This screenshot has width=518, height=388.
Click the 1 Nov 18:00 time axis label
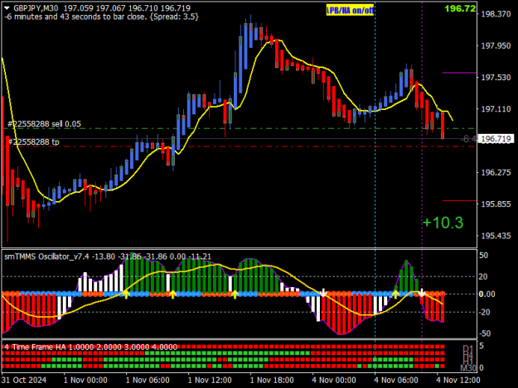272,380
